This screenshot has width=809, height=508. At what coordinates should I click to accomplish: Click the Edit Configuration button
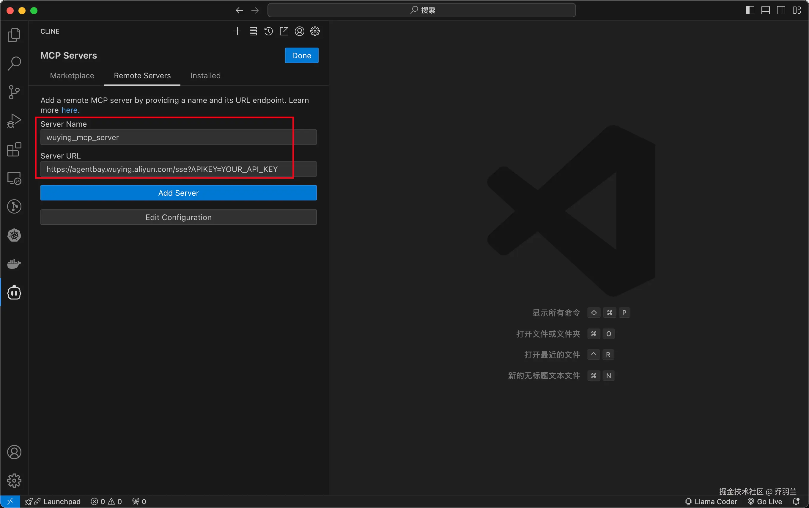178,217
